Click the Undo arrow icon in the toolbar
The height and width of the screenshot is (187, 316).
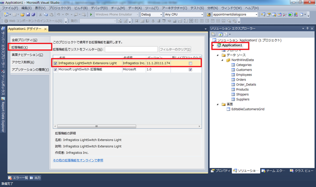pos(58,14)
